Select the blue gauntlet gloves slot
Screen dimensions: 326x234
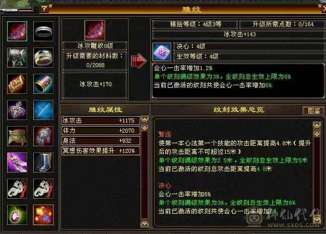(x=43, y=136)
